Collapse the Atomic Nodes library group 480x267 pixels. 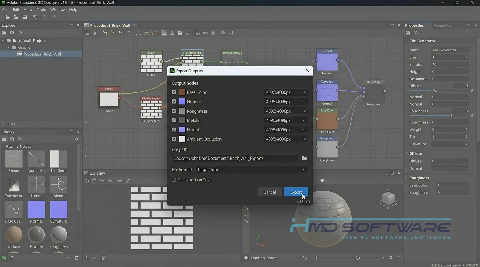[3, 146]
